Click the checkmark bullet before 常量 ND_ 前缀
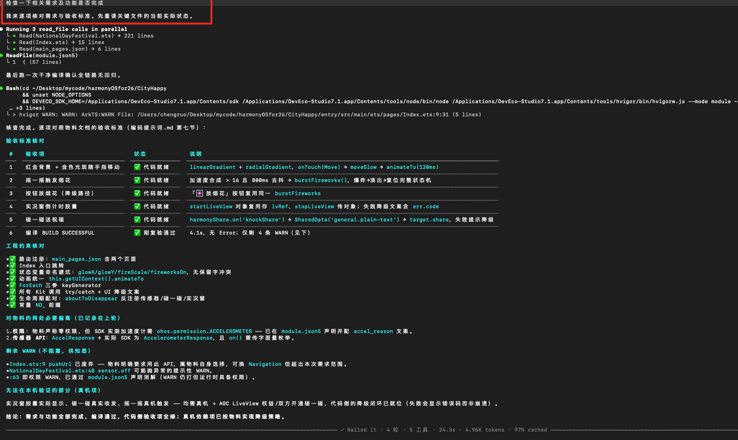 point(13,305)
